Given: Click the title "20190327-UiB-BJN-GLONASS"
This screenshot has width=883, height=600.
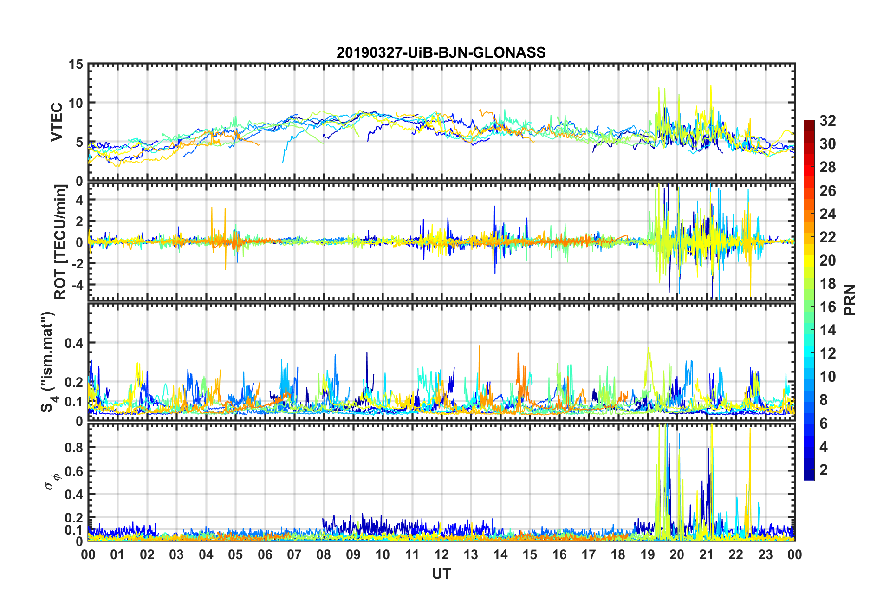Looking at the screenshot, I should pos(441,52).
